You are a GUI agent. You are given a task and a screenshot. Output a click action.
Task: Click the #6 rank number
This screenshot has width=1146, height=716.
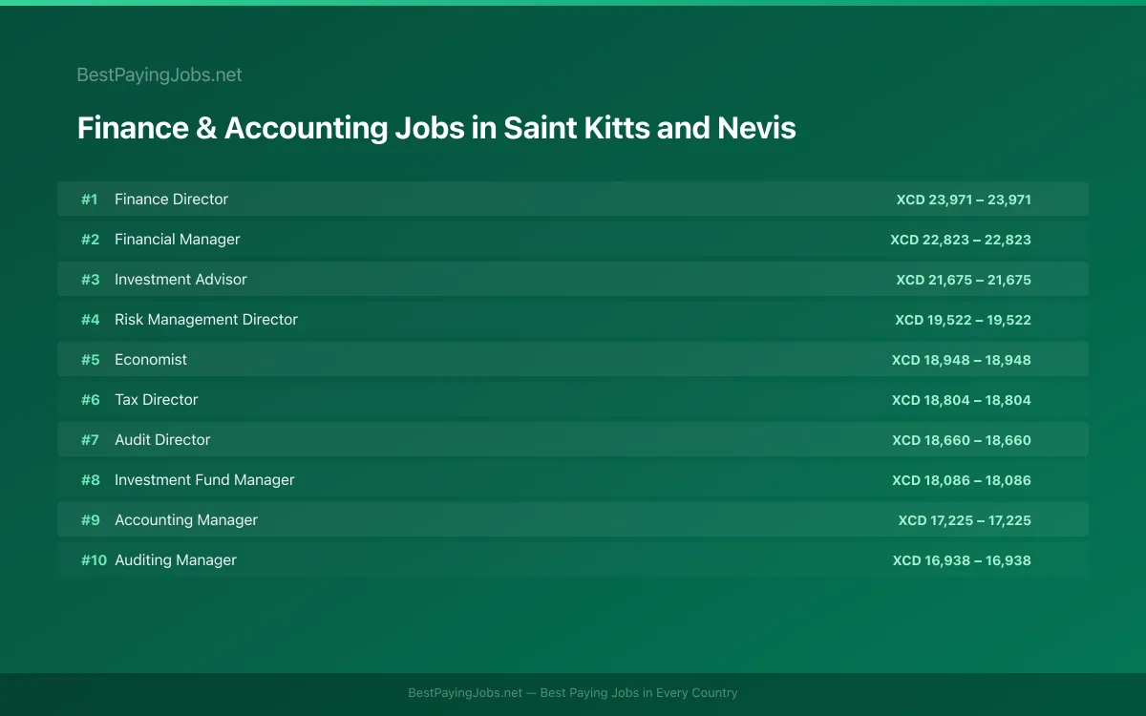(90, 400)
